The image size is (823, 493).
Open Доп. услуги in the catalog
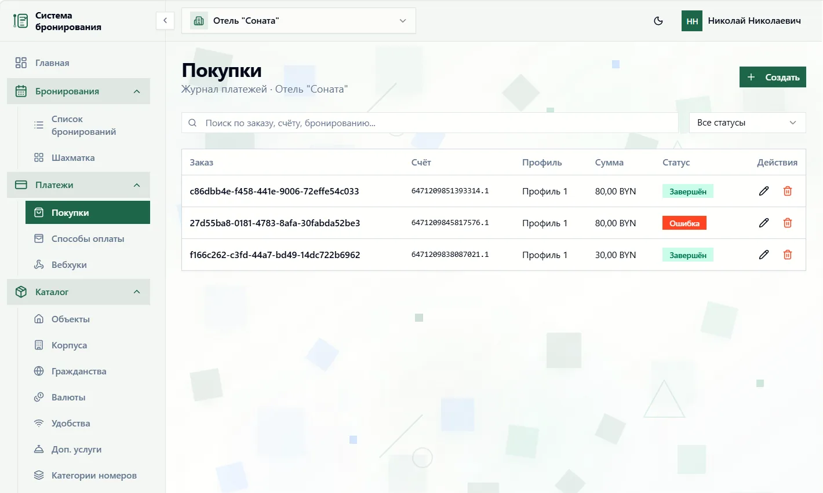tap(88, 450)
